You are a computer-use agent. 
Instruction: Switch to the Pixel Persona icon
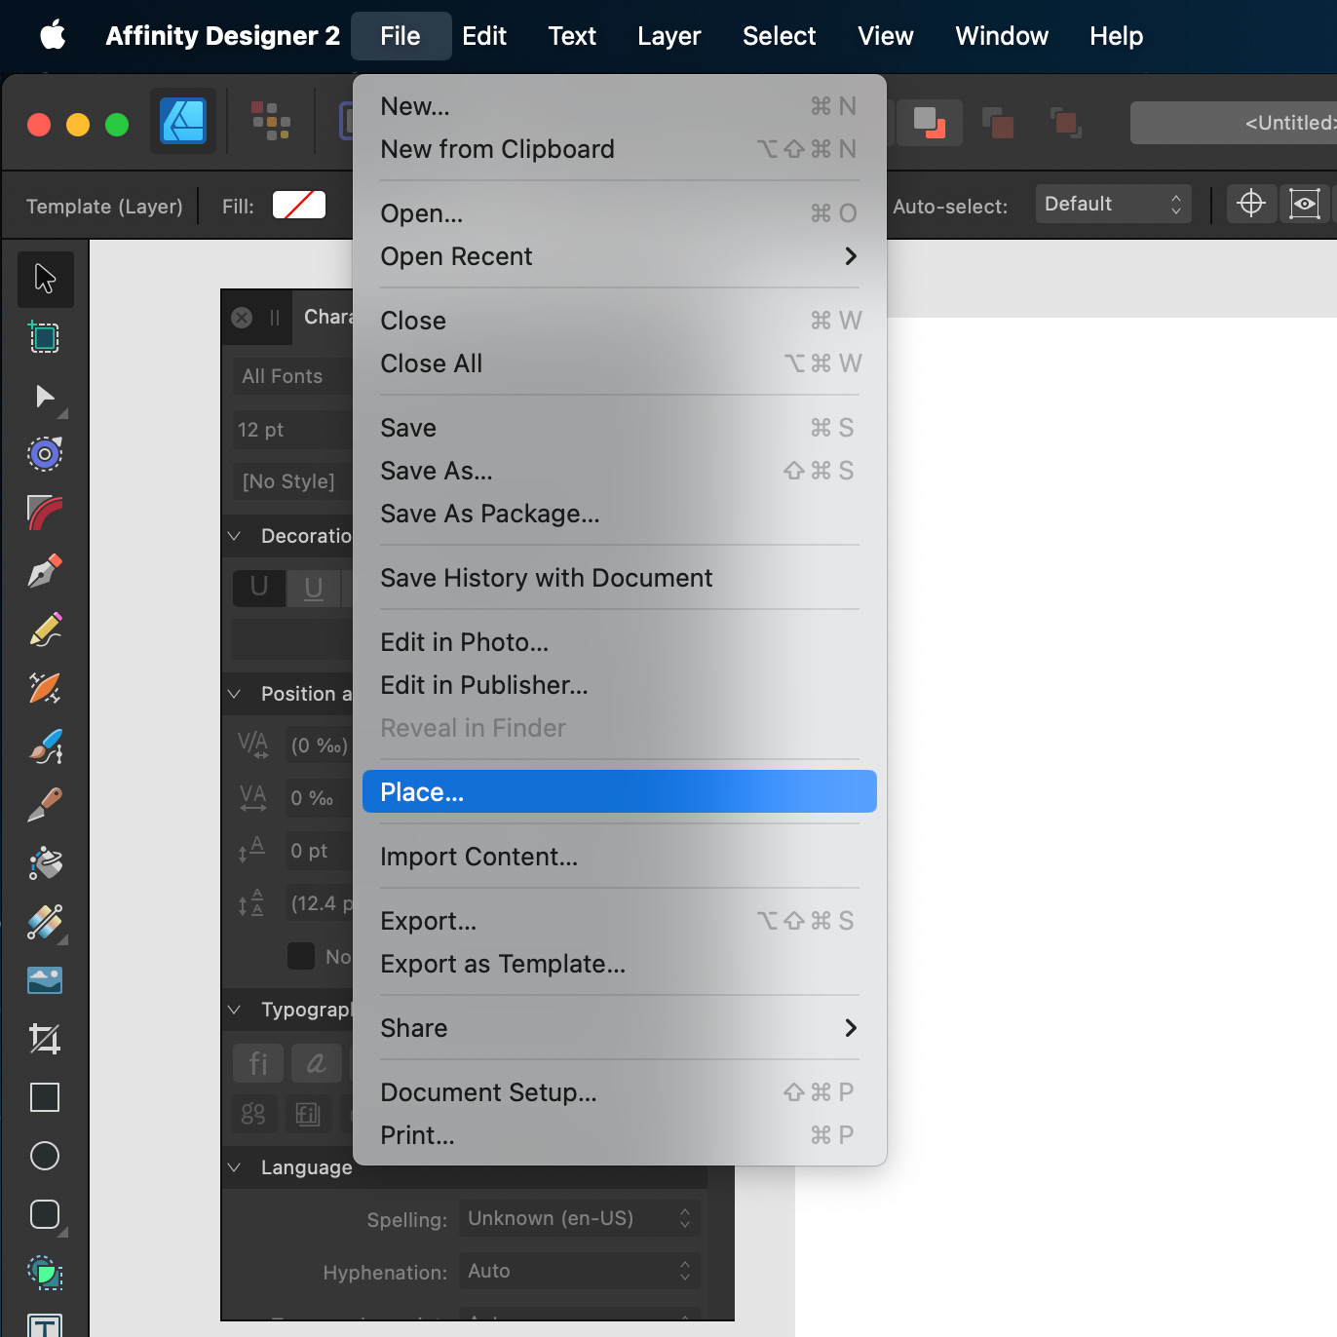pyautogui.click(x=271, y=122)
